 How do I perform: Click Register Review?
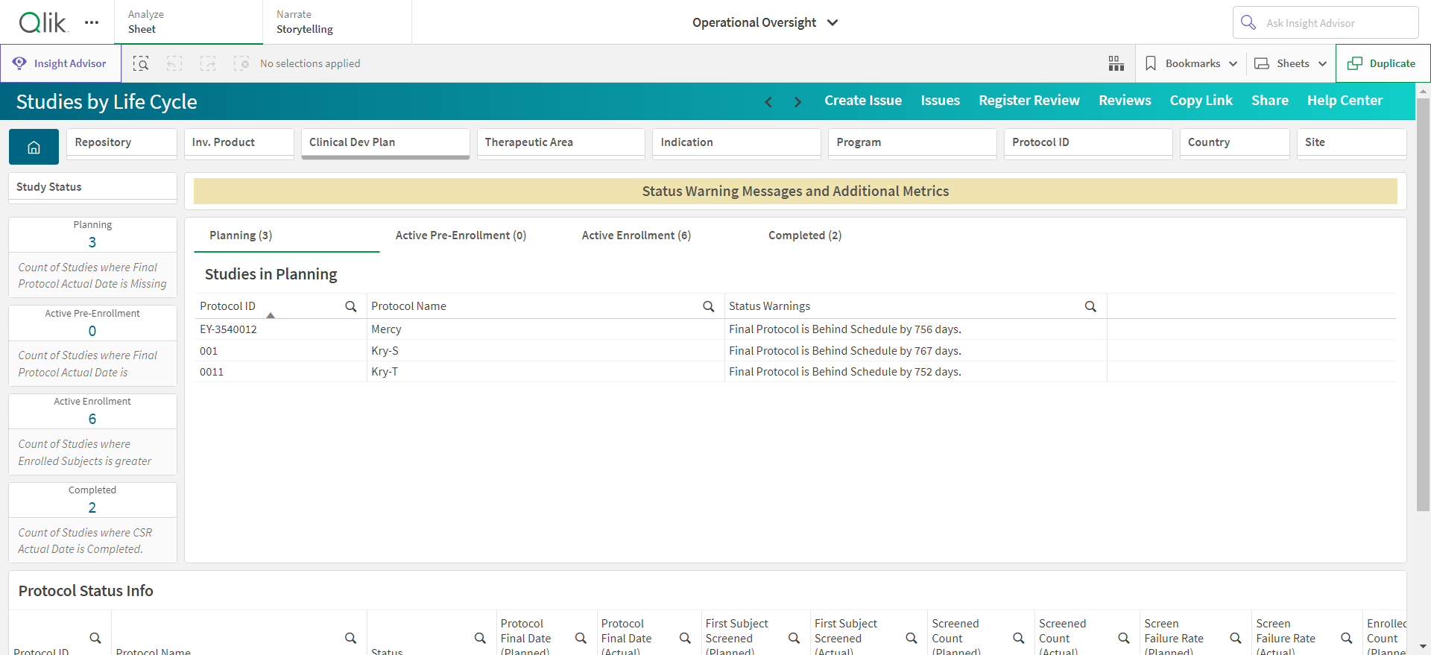(x=1029, y=101)
